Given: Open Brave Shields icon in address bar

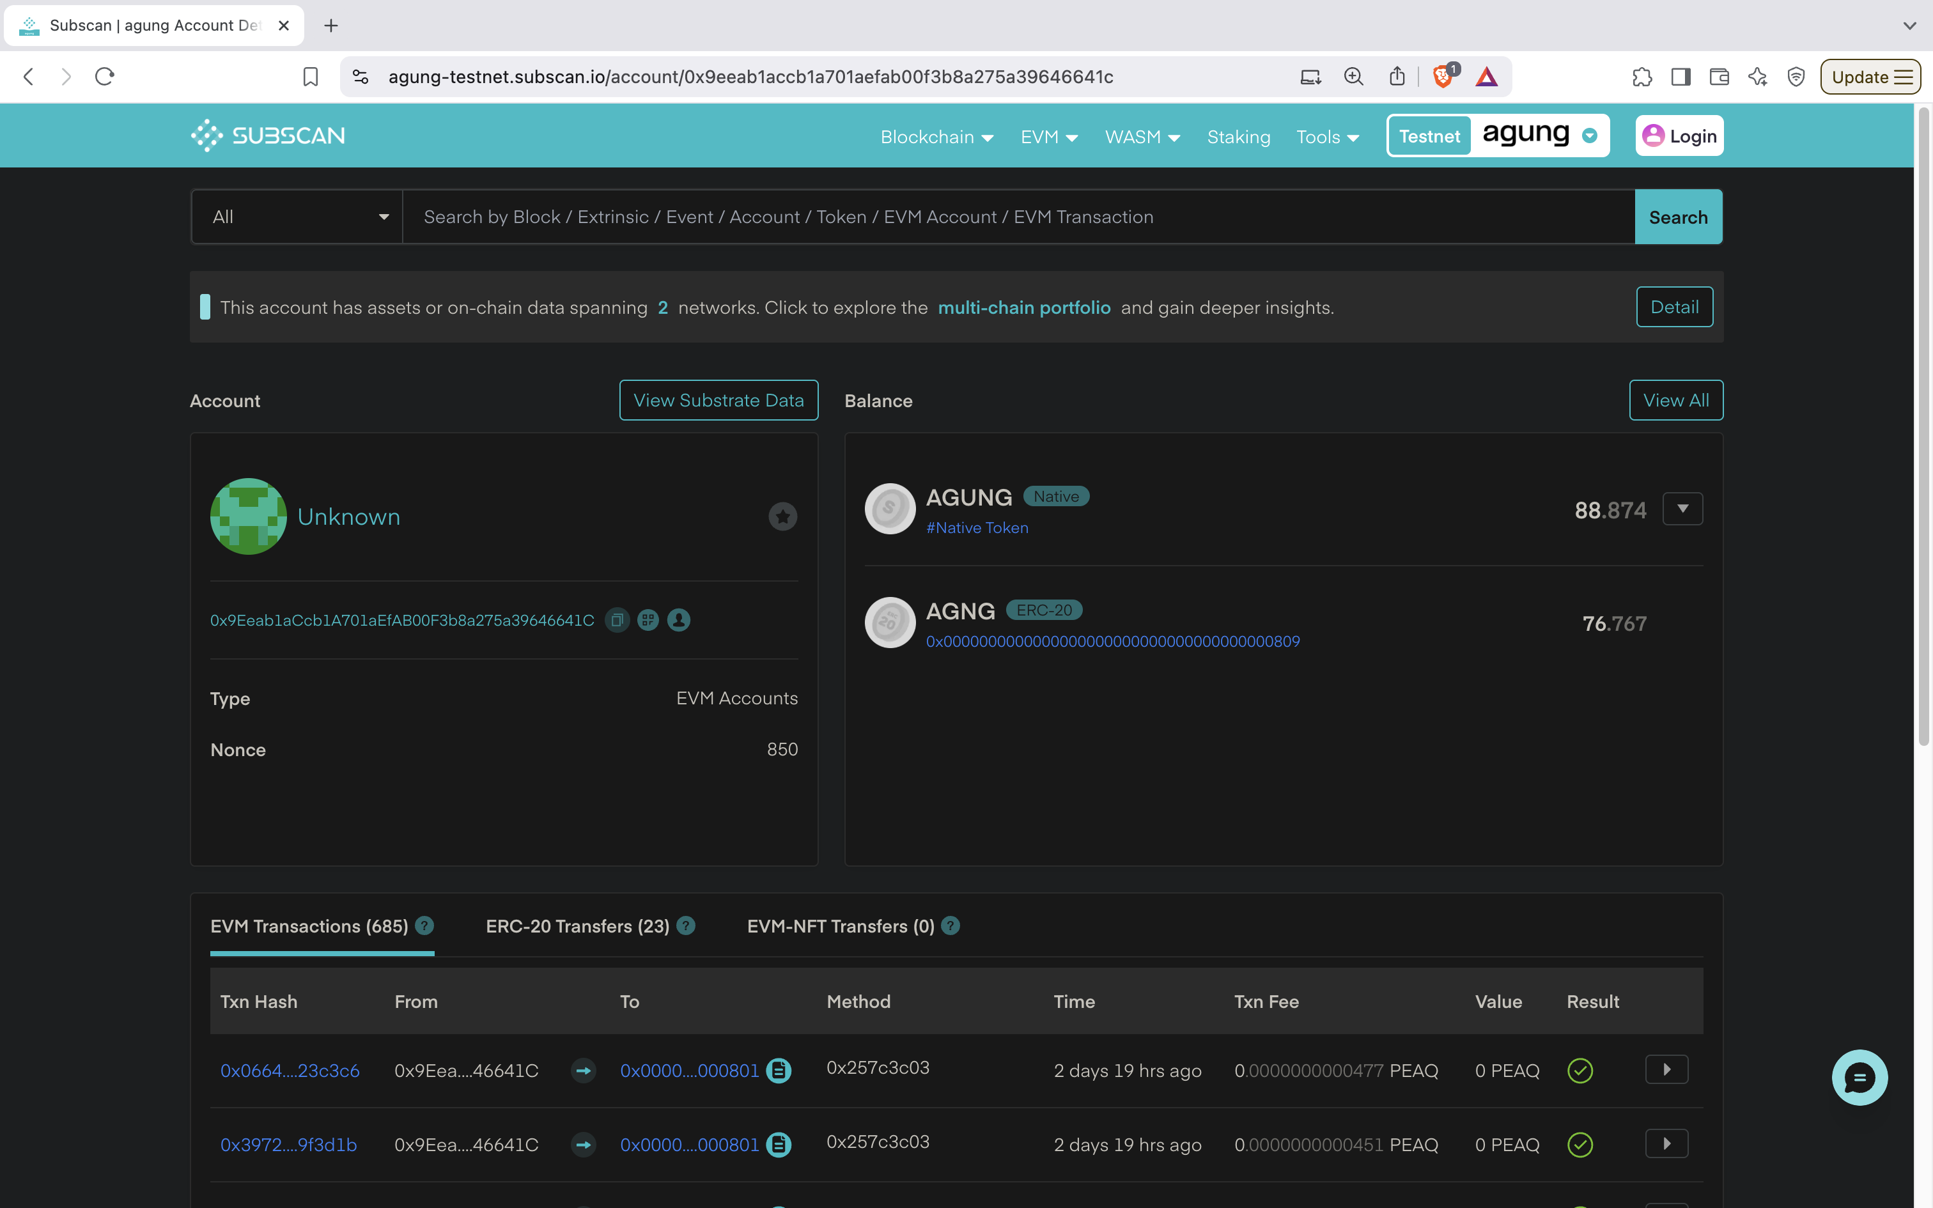Looking at the screenshot, I should point(1443,77).
